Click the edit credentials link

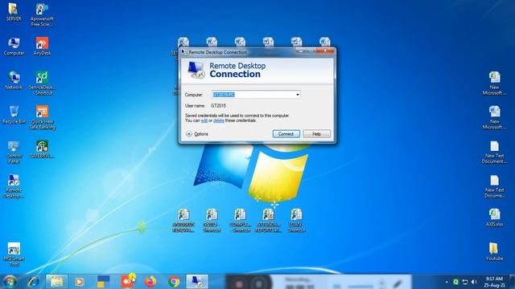point(204,120)
